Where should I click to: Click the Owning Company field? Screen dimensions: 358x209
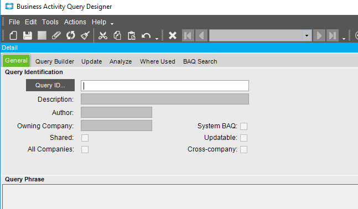(116, 126)
